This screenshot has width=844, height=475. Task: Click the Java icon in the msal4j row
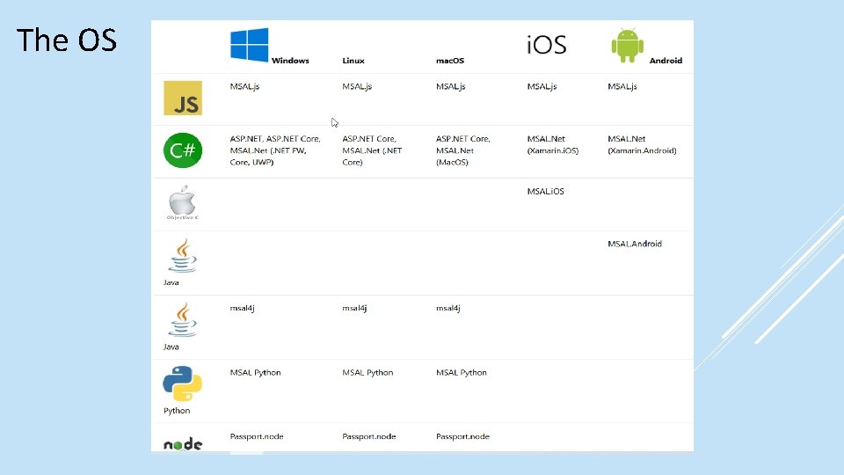click(x=183, y=320)
